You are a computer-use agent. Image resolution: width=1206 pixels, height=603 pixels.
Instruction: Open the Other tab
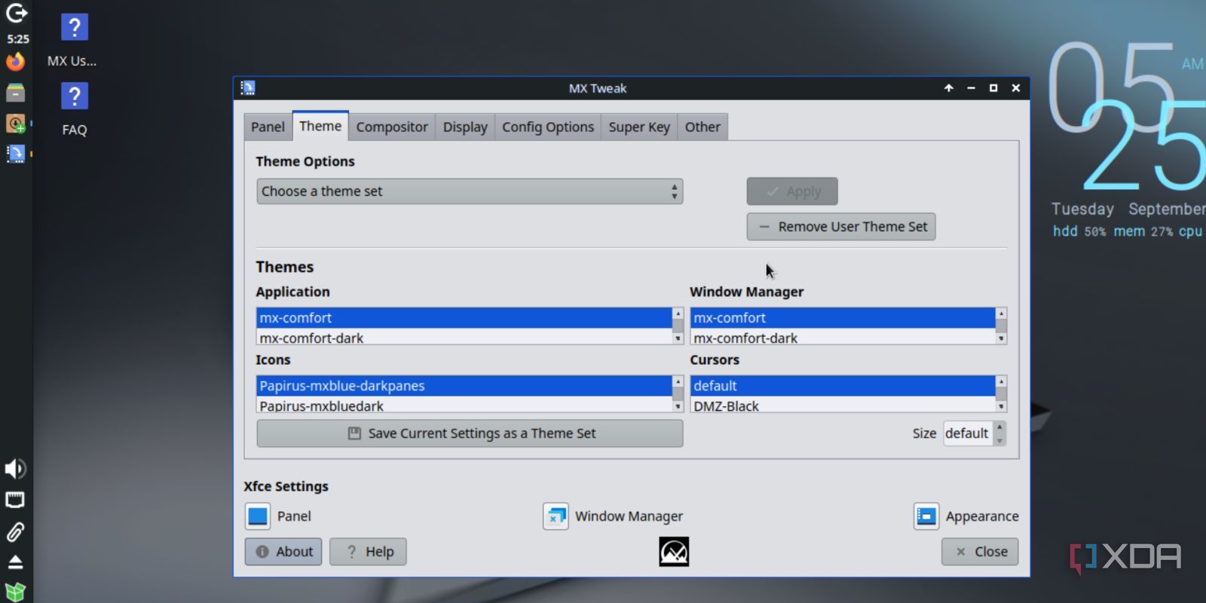coord(702,127)
